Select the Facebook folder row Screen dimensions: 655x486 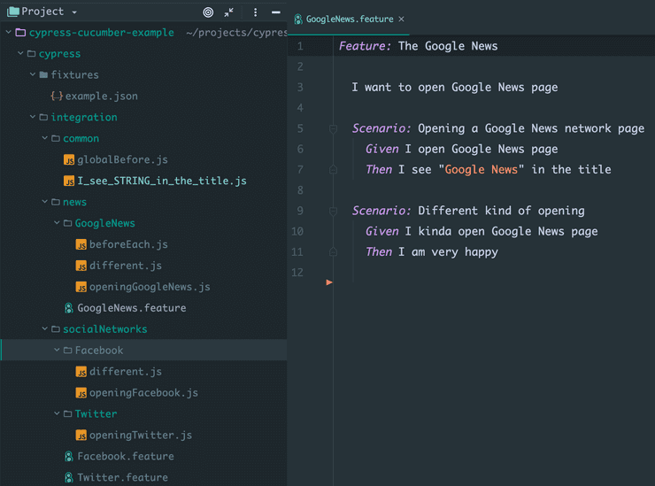[x=143, y=351]
